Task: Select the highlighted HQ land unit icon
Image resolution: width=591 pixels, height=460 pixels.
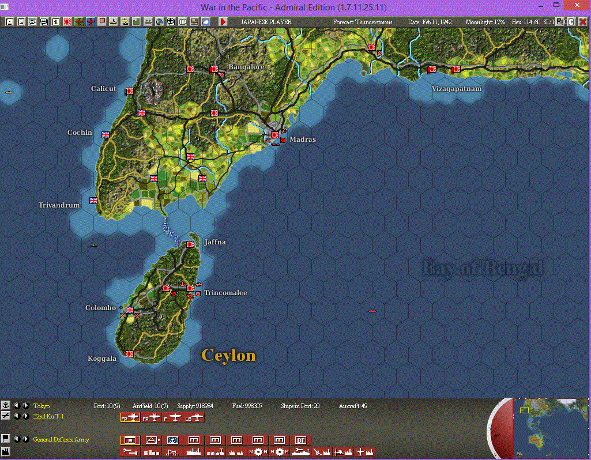Action: coord(130,440)
